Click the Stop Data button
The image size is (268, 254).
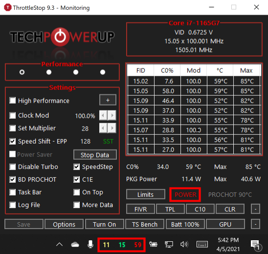pyautogui.click(x=95, y=155)
